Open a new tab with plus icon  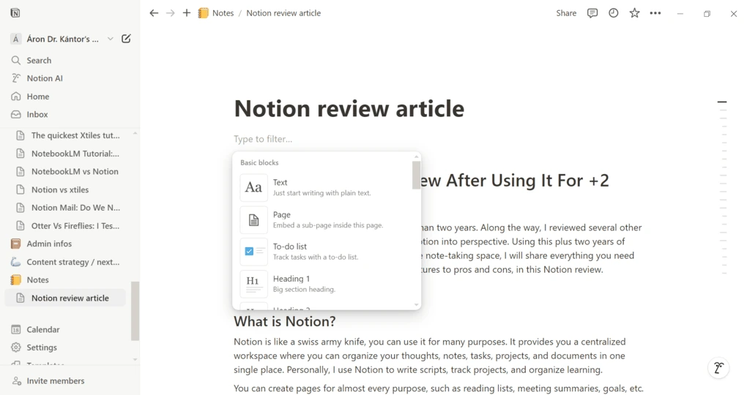pos(187,13)
